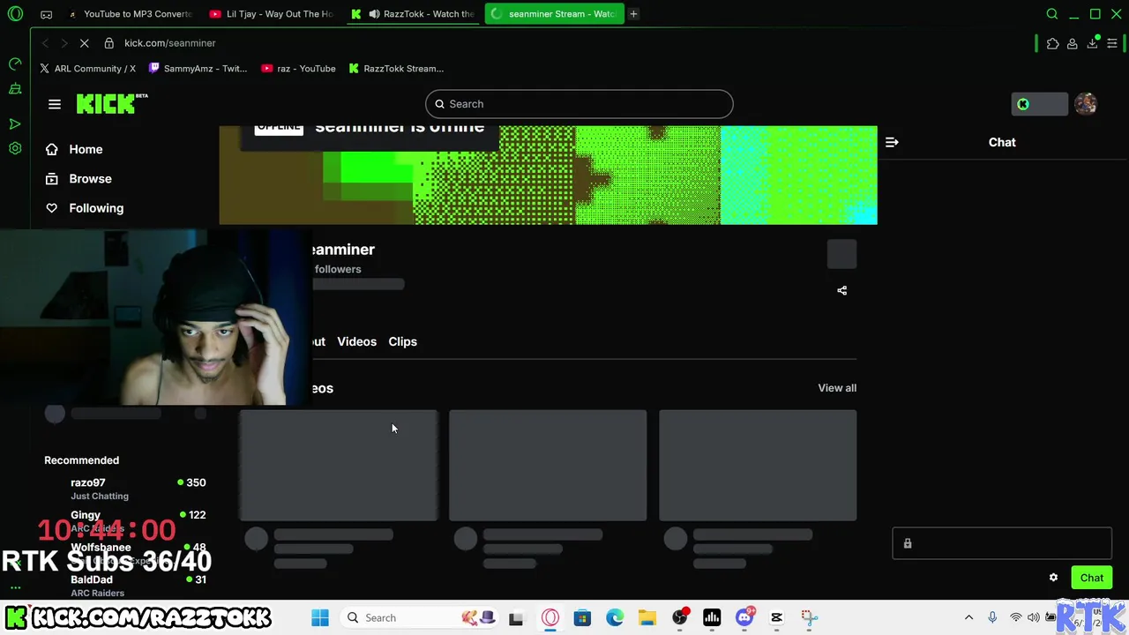Open browser profile account icon
Image resolution: width=1129 pixels, height=635 pixels.
click(x=1073, y=43)
